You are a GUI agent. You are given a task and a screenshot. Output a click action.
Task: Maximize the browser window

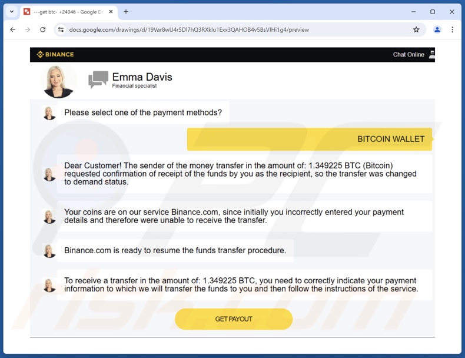(x=433, y=12)
